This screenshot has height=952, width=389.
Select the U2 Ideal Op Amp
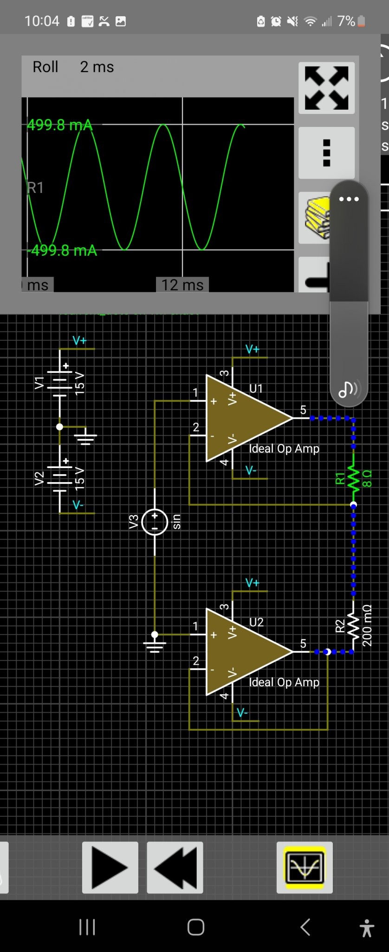(249, 652)
